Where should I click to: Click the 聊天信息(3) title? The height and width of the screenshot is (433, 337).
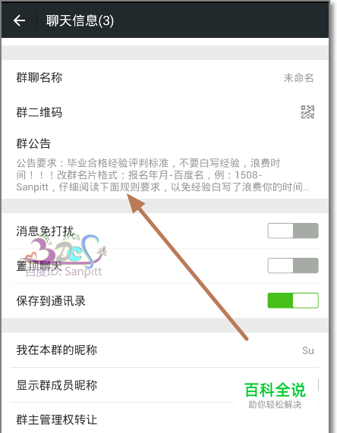pyautogui.click(x=80, y=20)
